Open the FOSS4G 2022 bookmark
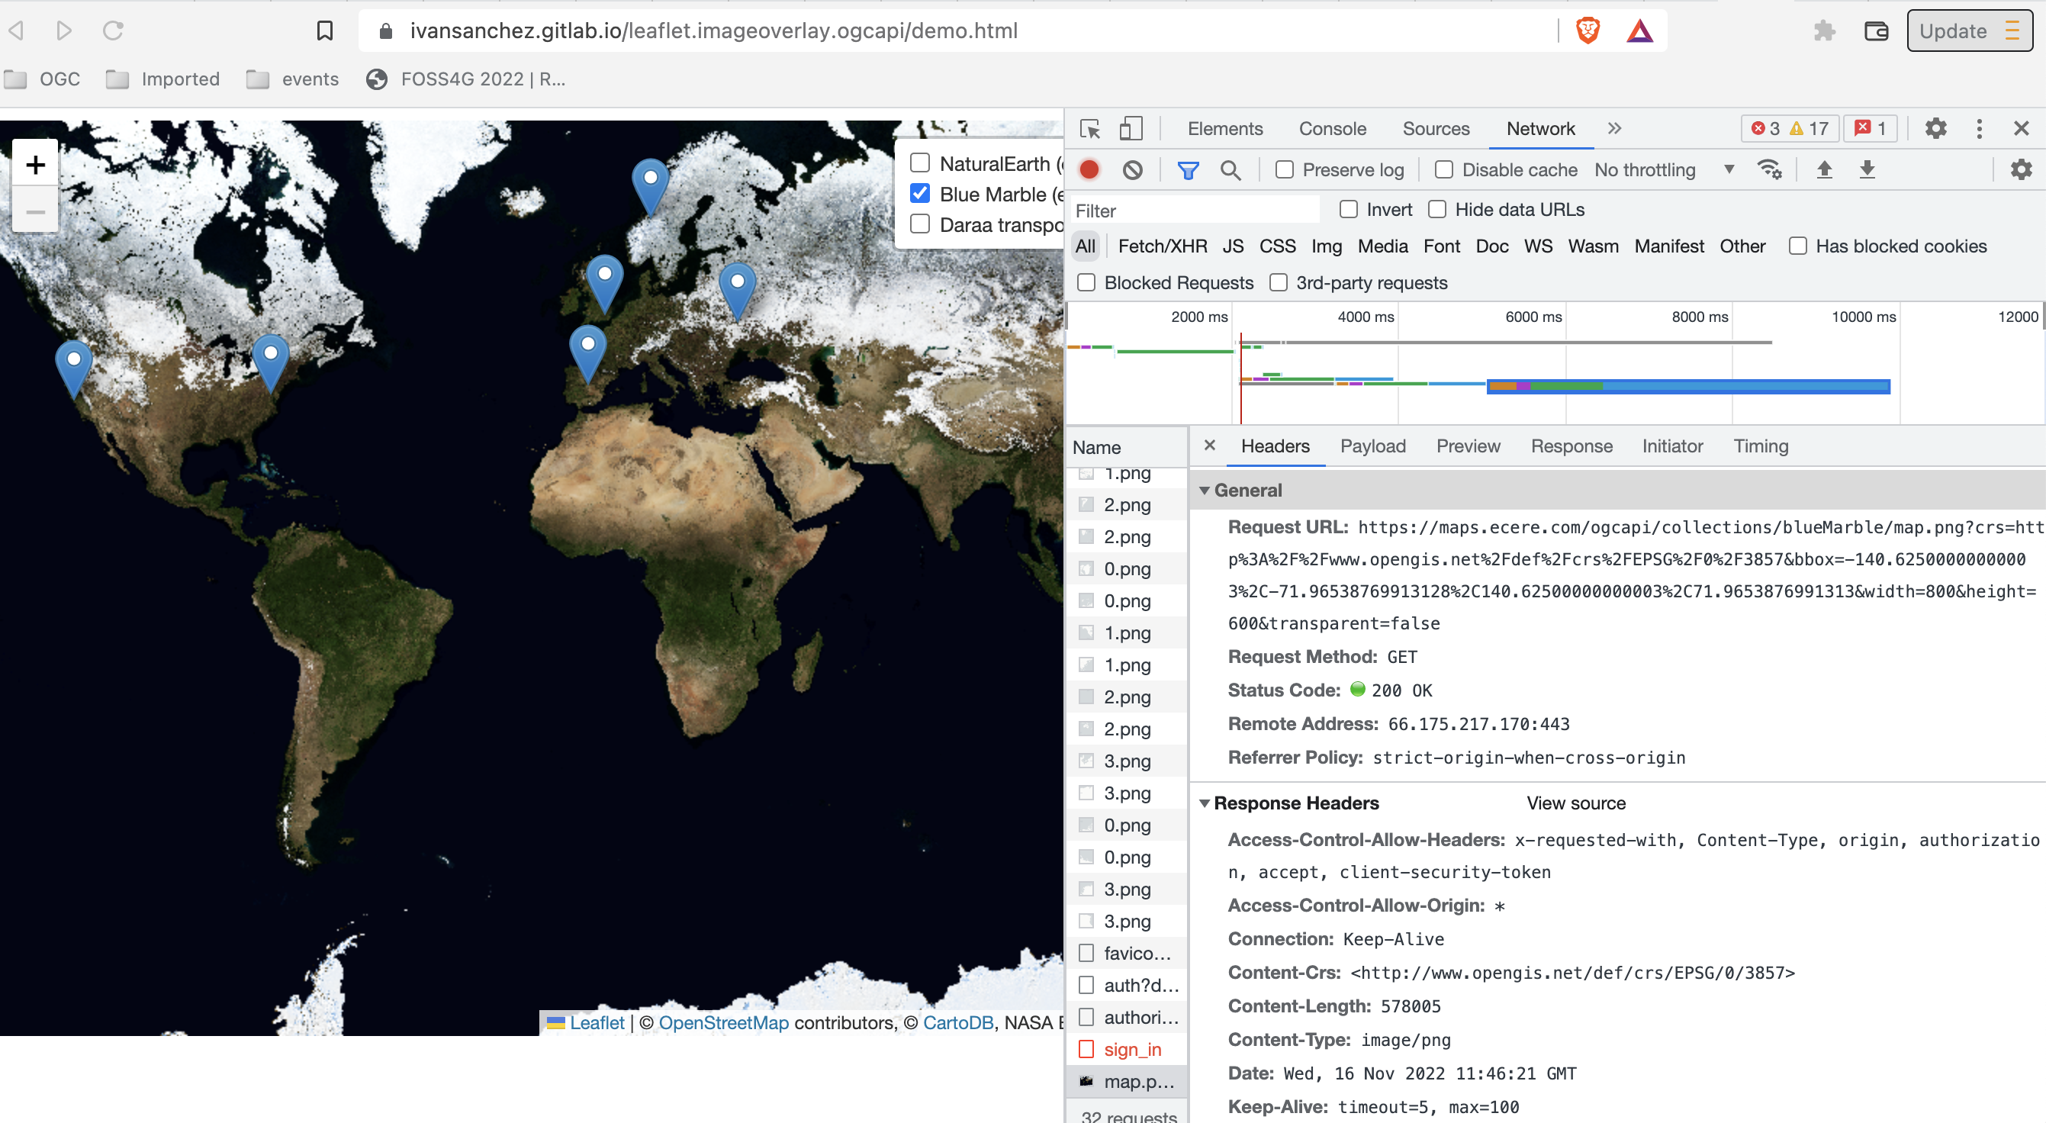Image resolution: width=2046 pixels, height=1123 pixels. click(x=466, y=79)
